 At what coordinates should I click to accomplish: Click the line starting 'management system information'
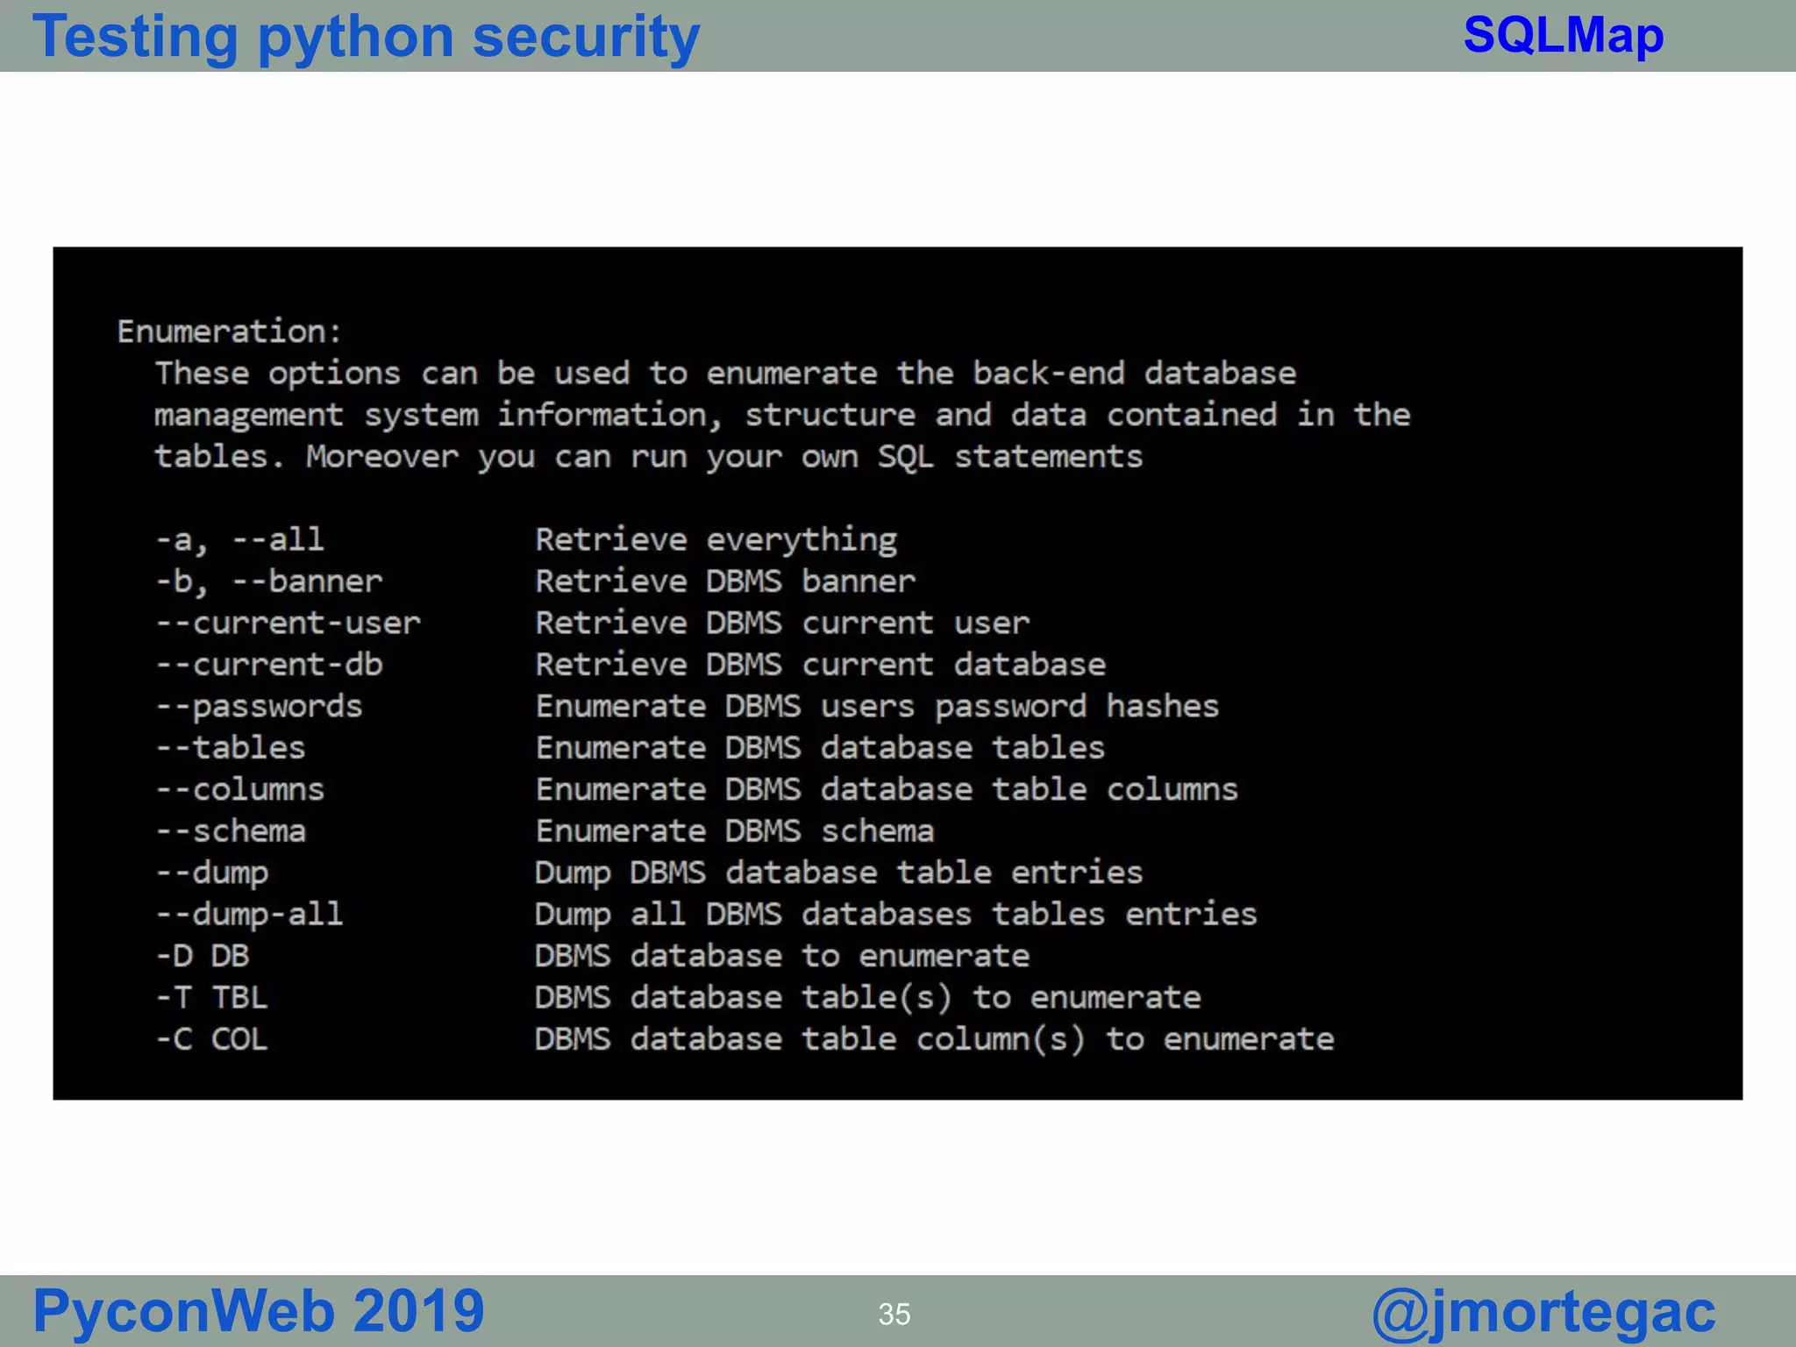coord(783,416)
